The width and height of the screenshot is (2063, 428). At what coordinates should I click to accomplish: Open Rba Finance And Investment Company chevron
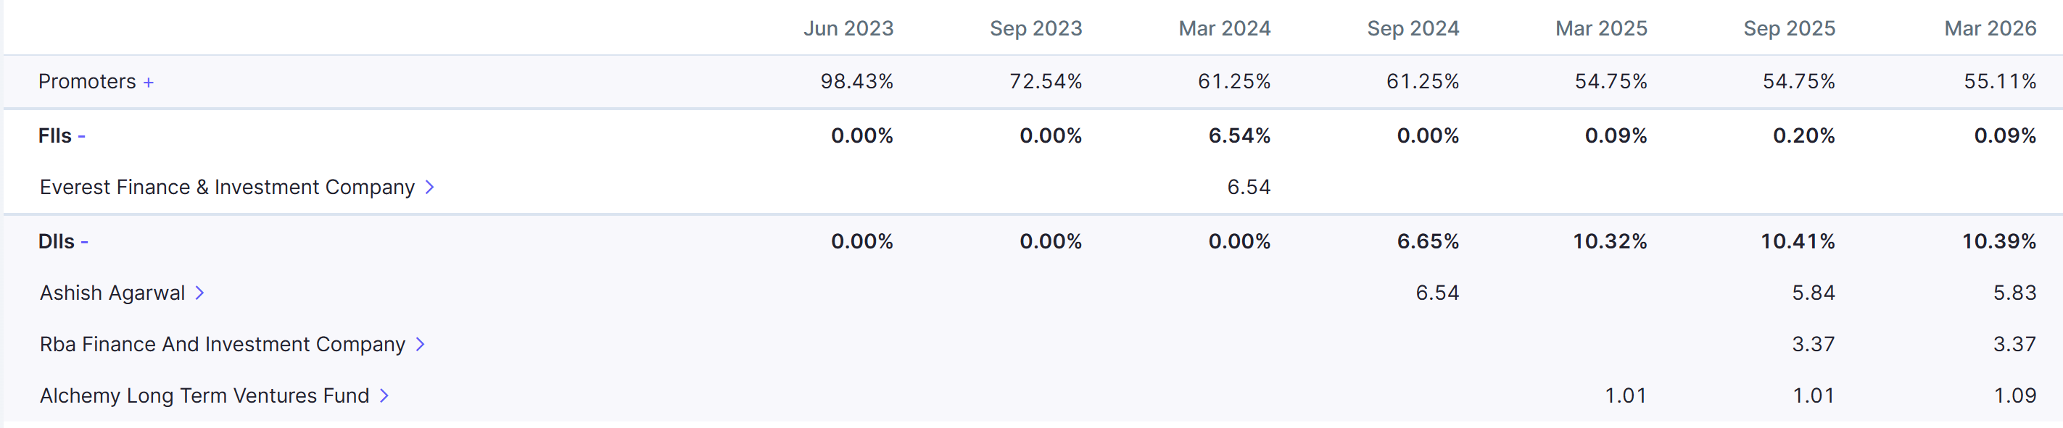pos(420,345)
